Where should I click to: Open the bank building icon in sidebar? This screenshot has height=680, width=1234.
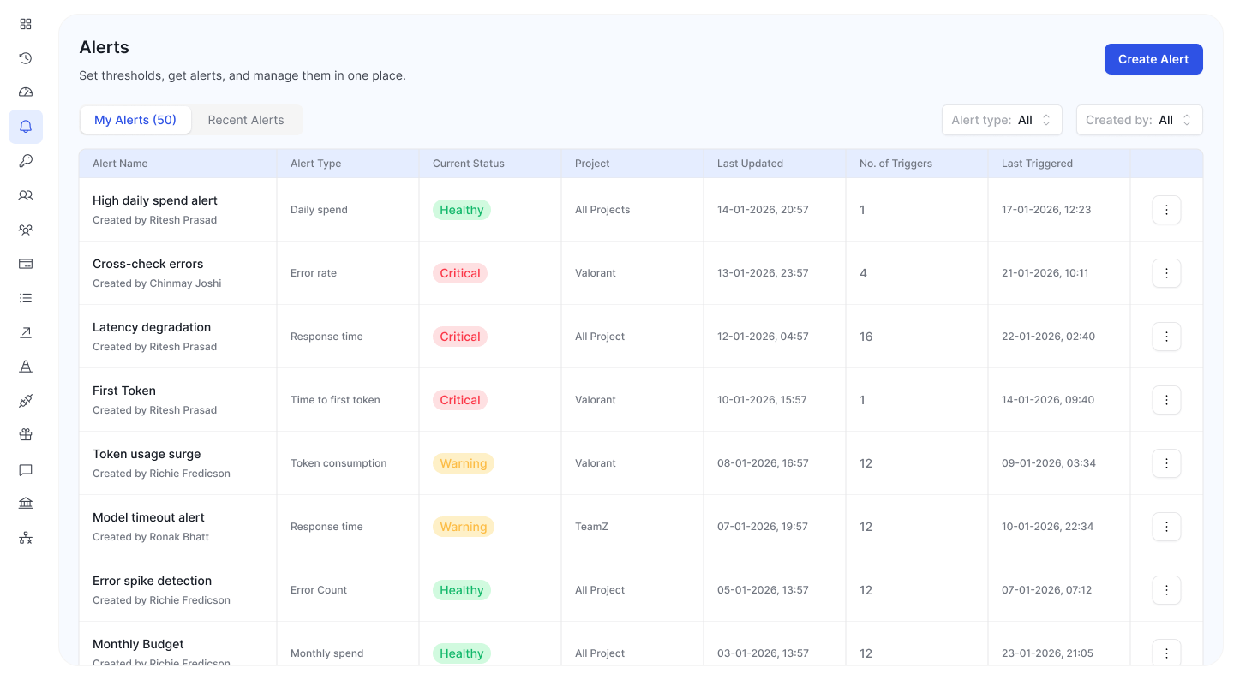pyautogui.click(x=26, y=504)
